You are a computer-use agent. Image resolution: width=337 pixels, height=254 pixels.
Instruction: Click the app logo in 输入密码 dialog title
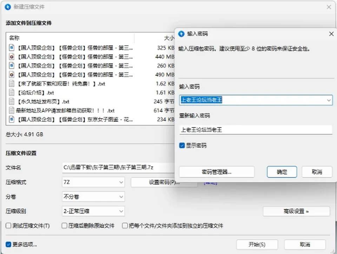(x=181, y=34)
